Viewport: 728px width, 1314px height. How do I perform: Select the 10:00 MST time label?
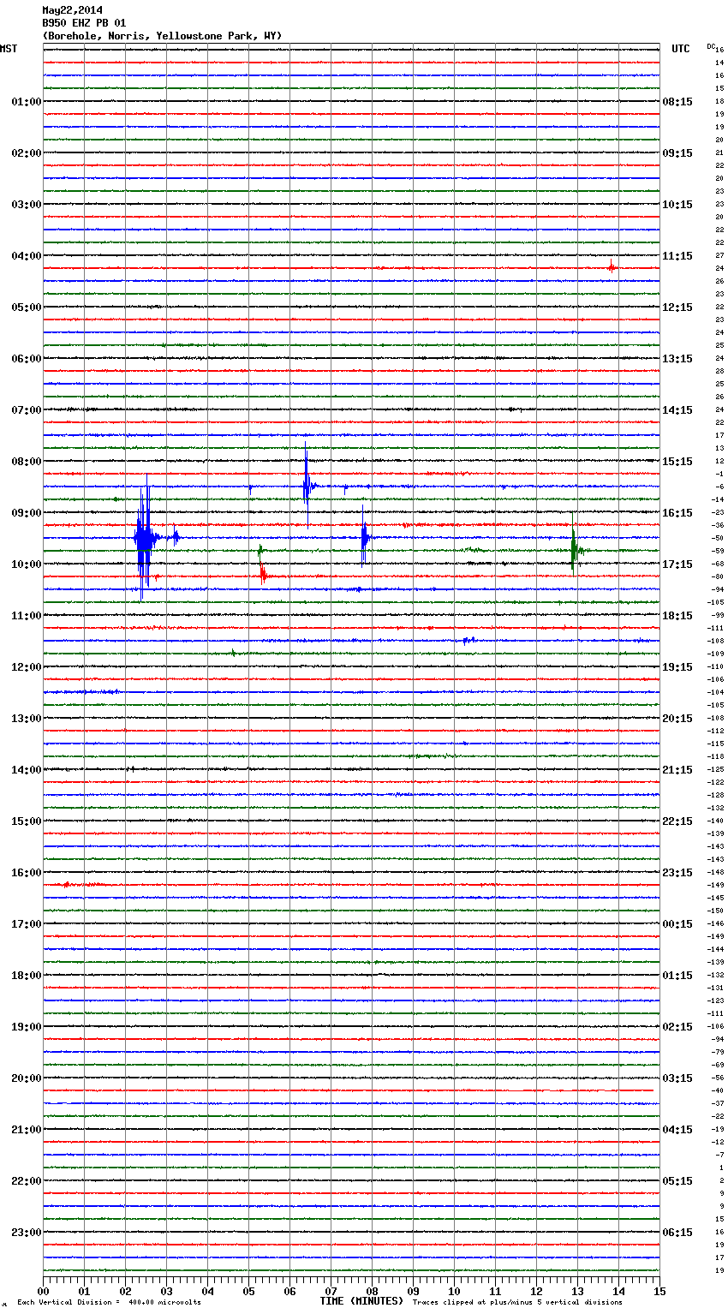pos(26,564)
